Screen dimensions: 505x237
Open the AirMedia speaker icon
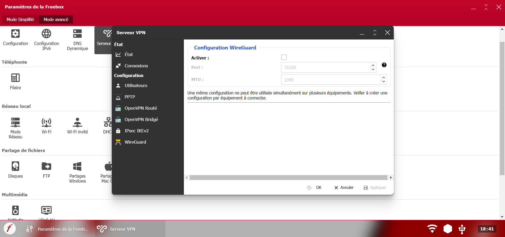16,210
